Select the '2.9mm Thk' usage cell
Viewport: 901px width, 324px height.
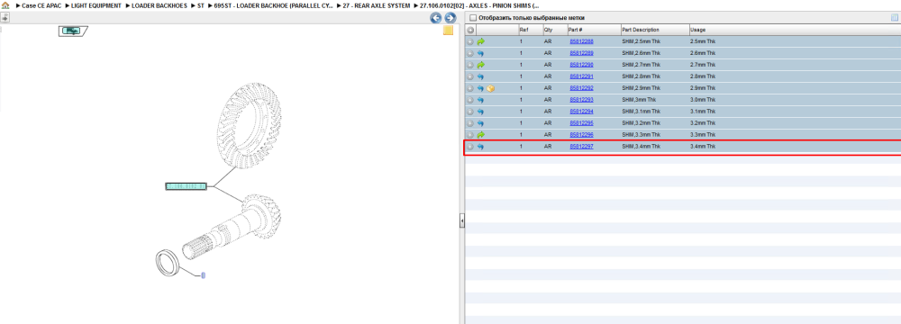(x=703, y=88)
